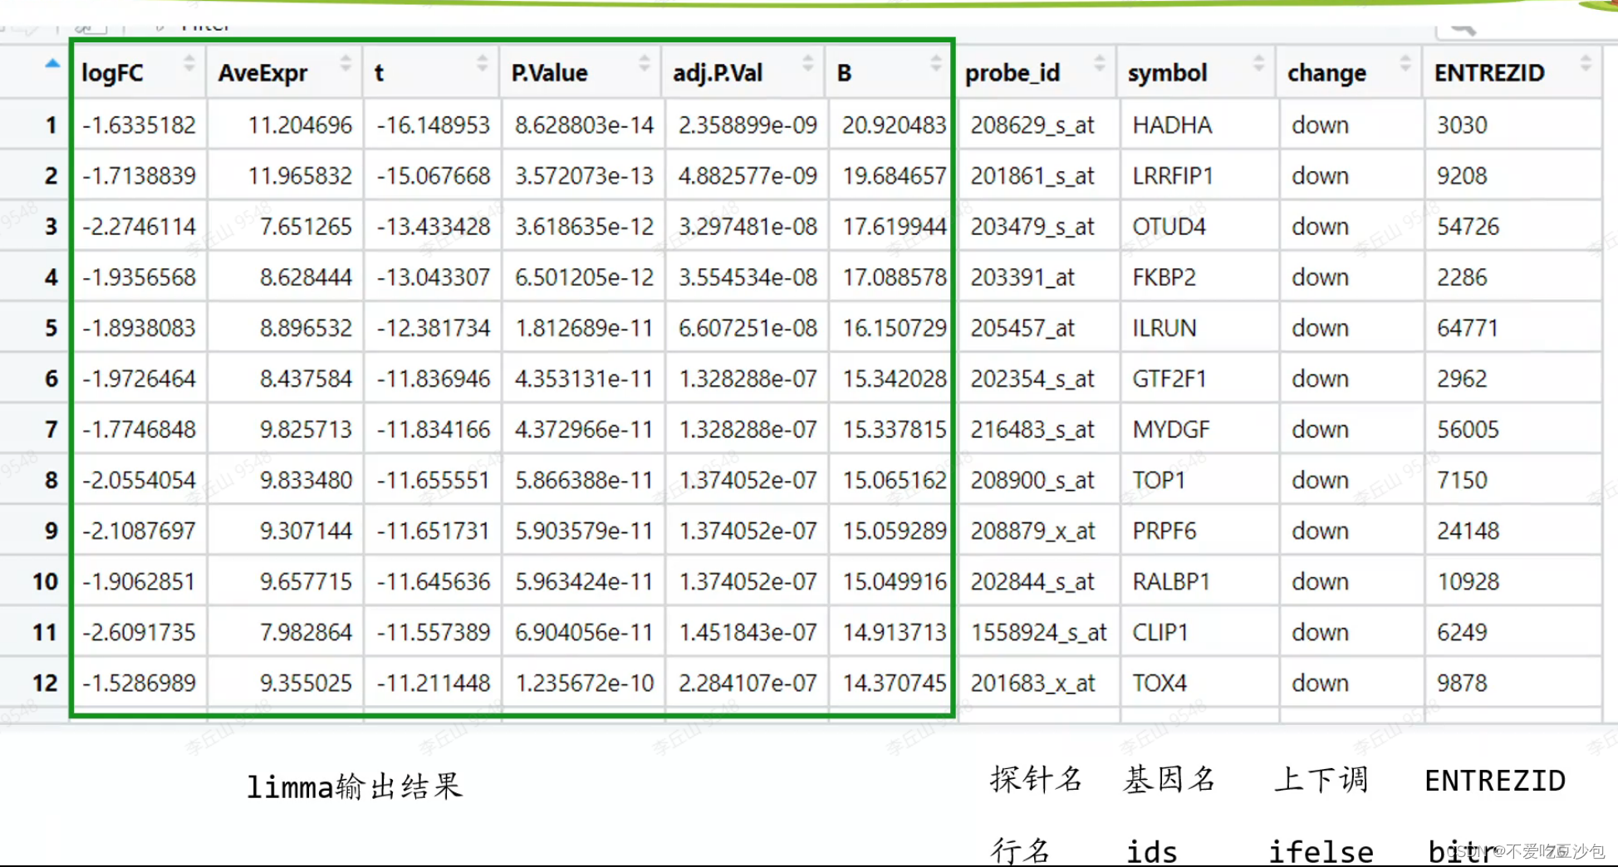This screenshot has height=867, width=1618.
Task: Click ENTREZID value 64771
Action: 1468,328
